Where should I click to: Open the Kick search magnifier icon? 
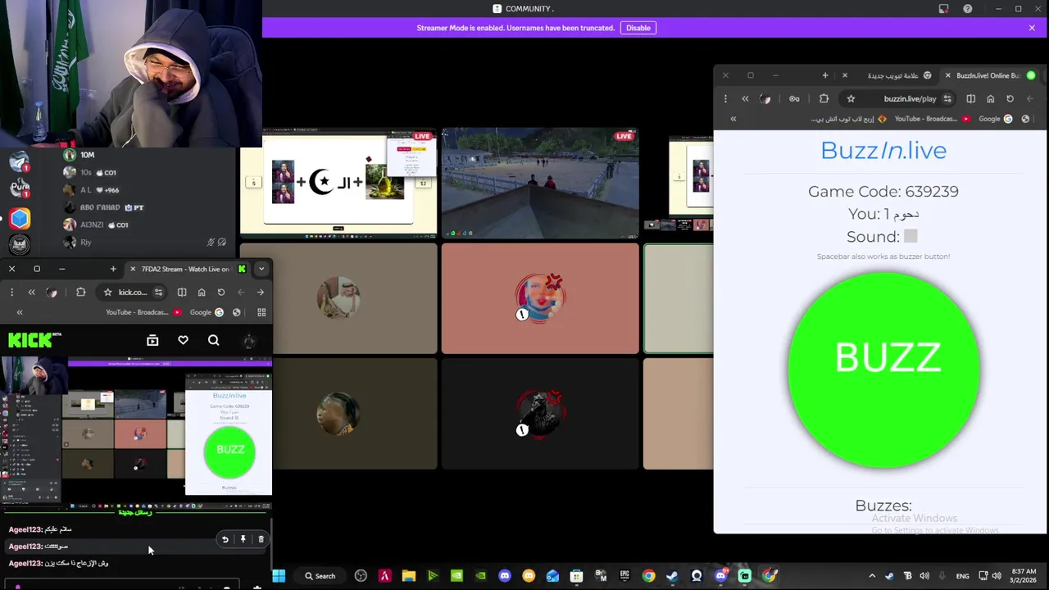click(x=213, y=340)
